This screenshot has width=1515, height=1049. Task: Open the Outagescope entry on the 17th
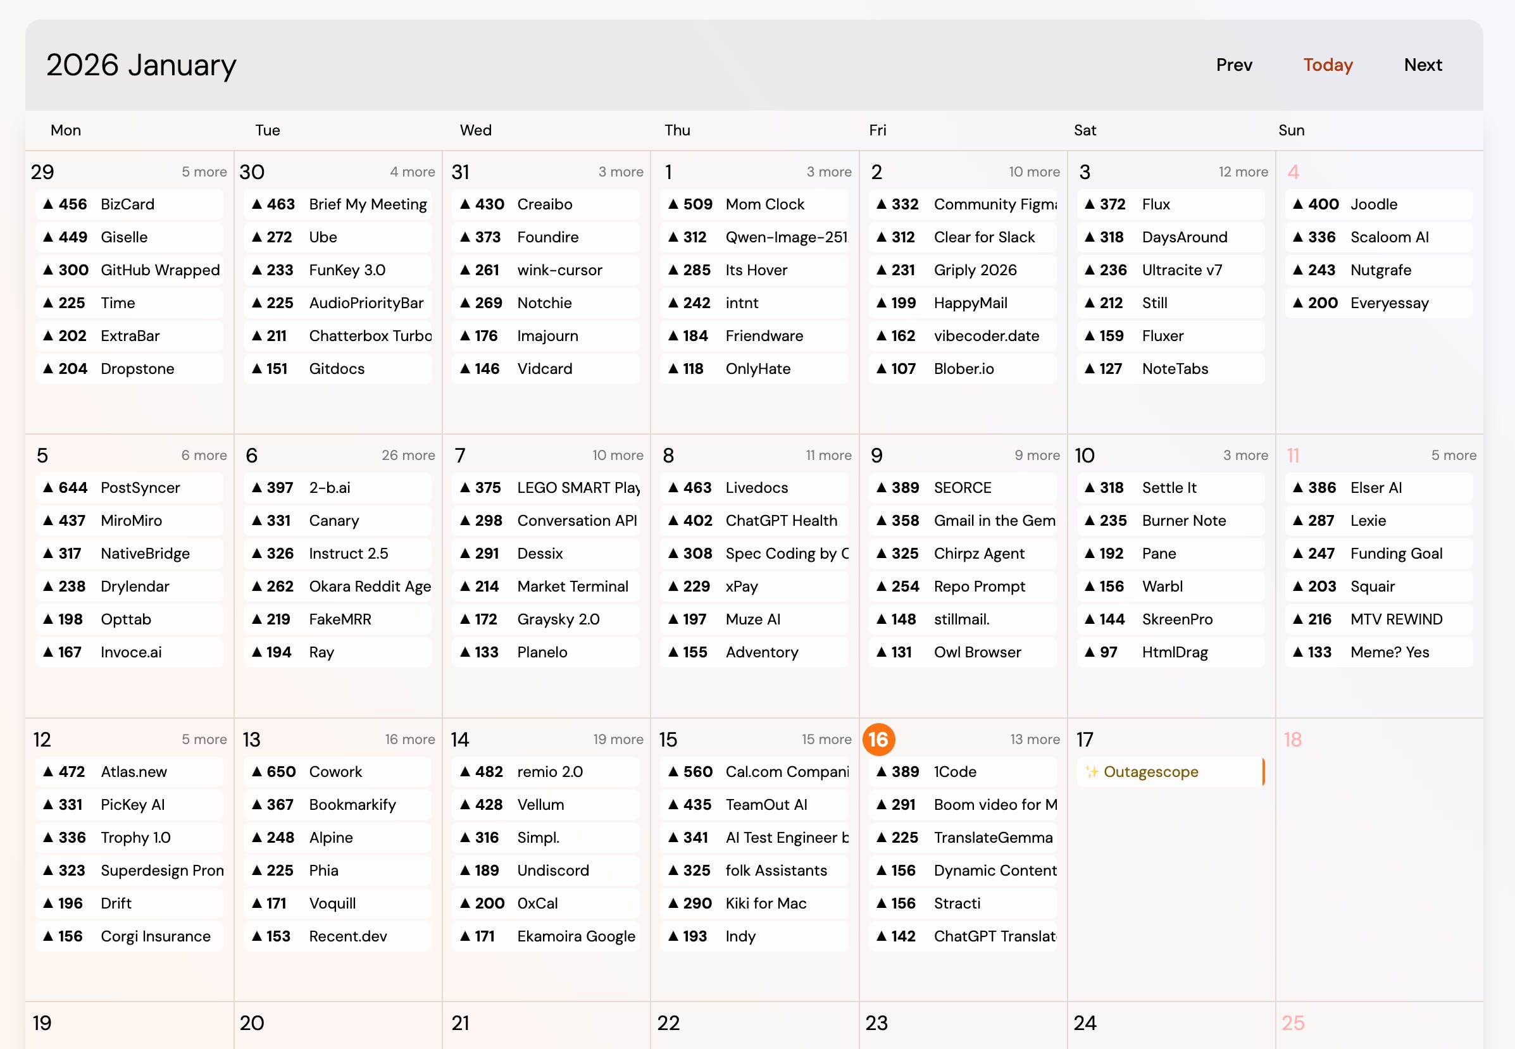pyautogui.click(x=1150, y=772)
